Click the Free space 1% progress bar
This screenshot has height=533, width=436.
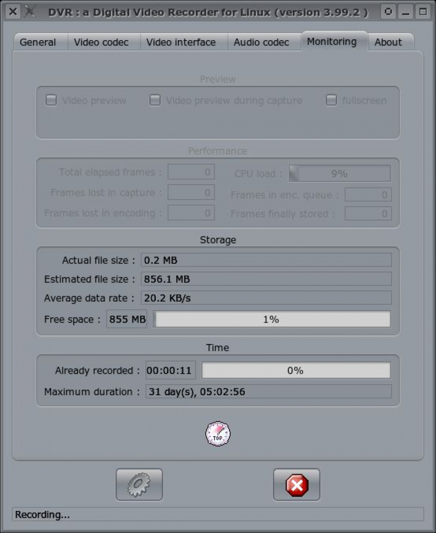pyautogui.click(x=271, y=319)
